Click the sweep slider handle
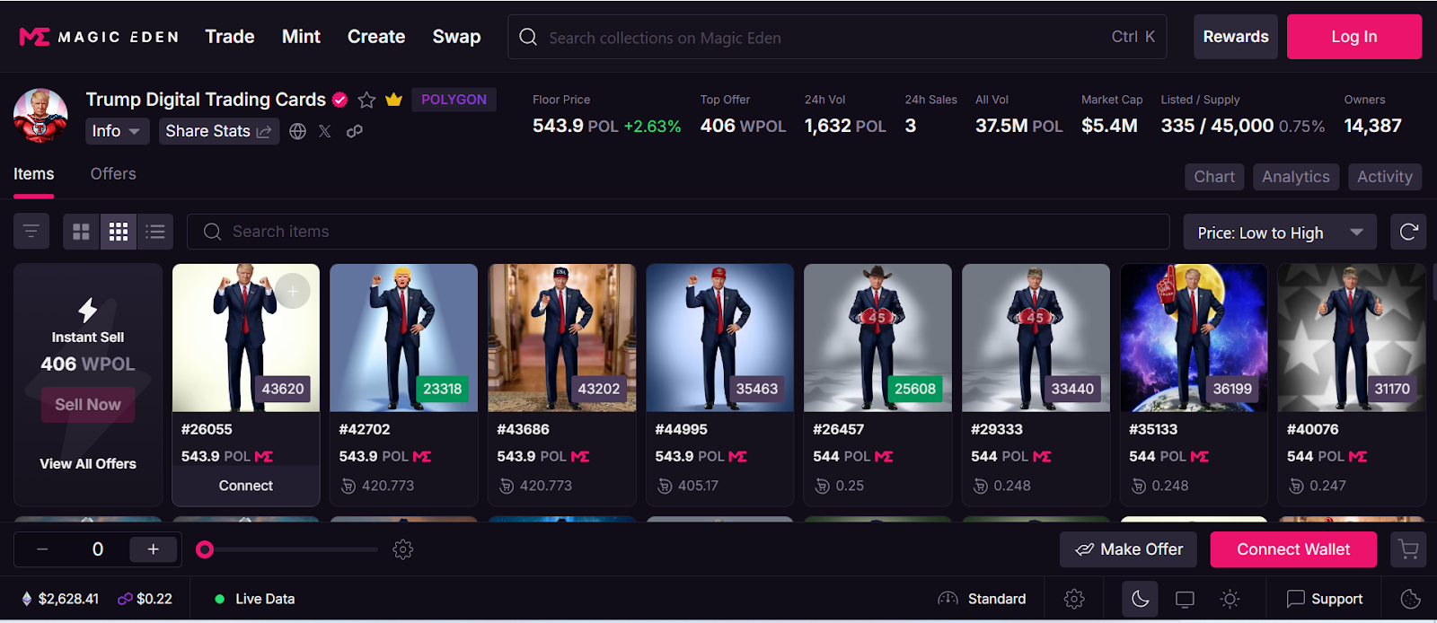The width and height of the screenshot is (1437, 623). pyautogui.click(x=205, y=549)
